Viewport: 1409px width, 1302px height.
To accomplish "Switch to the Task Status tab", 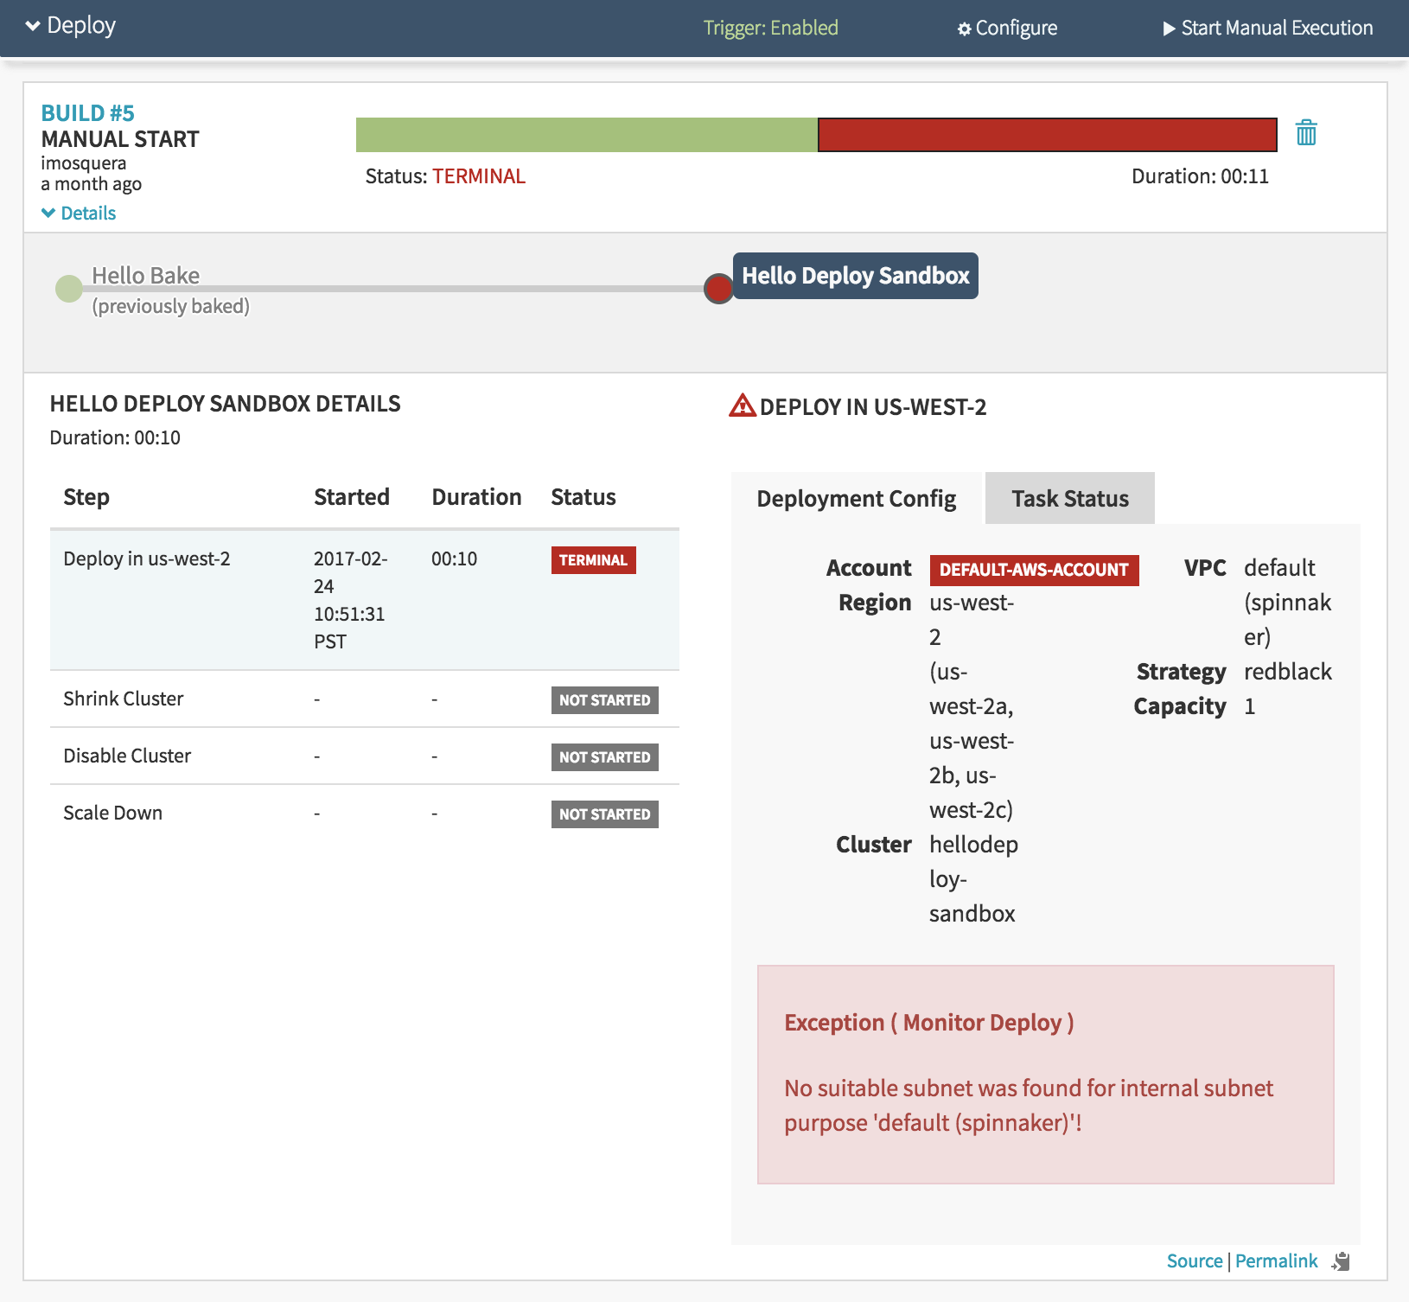I will click(1069, 499).
